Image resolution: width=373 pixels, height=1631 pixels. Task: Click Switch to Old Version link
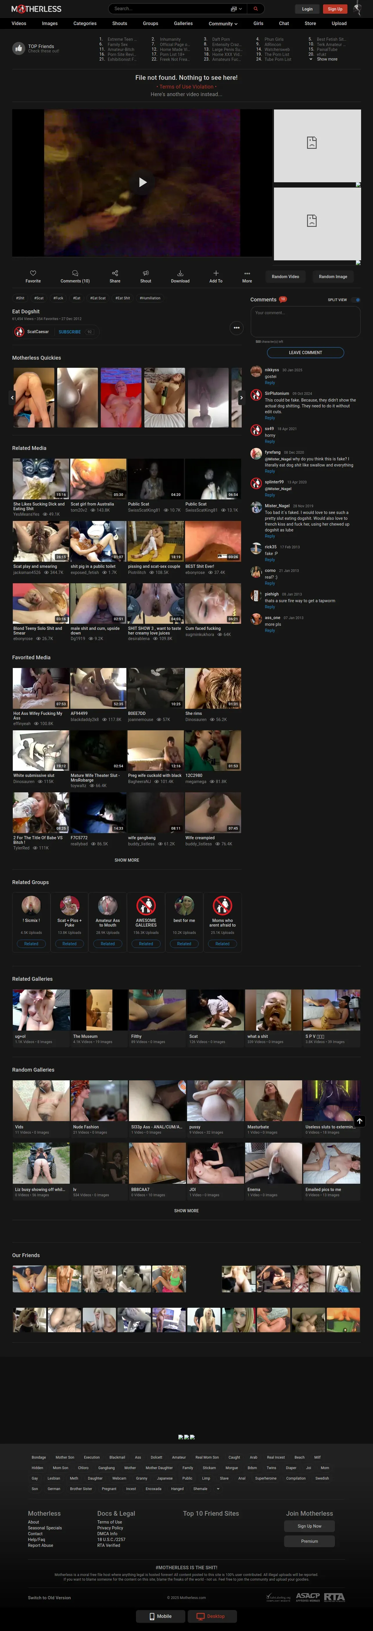coord(49,1598)
